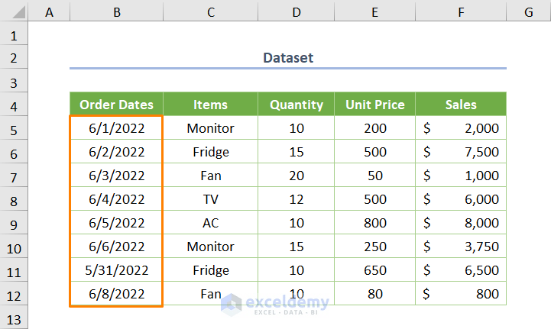Click the date cell 6/2/2022
Viewport: 551px width, 329px height.
pyautogui.click(x=117, y=151)
